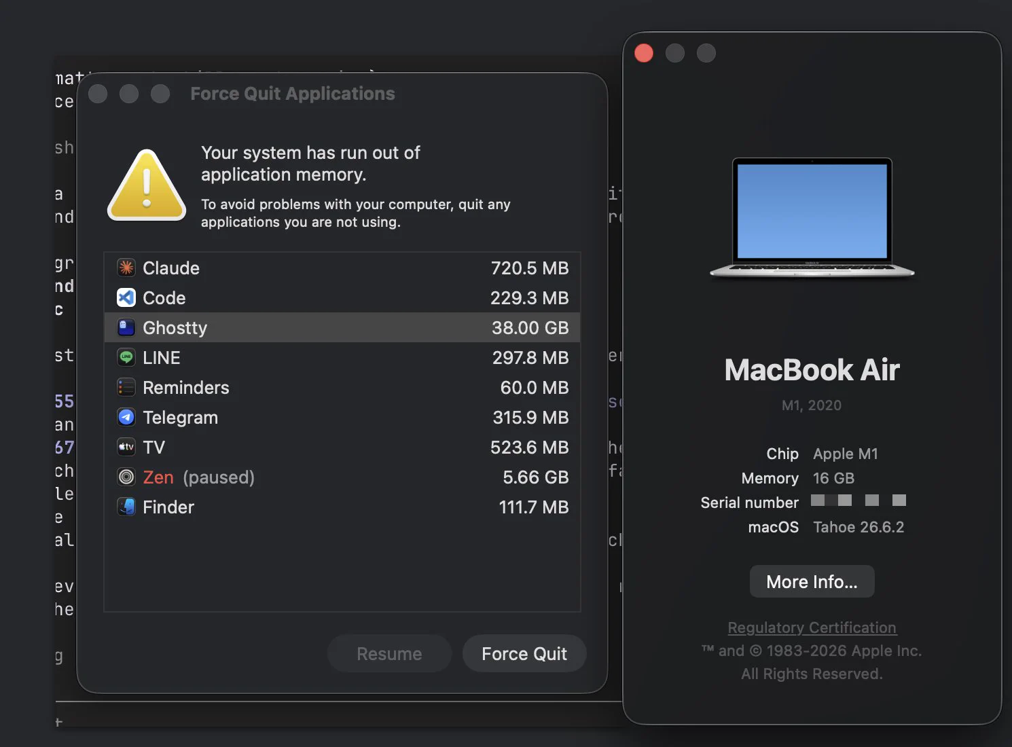1012x747 pixels.
Task: Click the Finder icon in the list
Action: (x=126, y=507)
